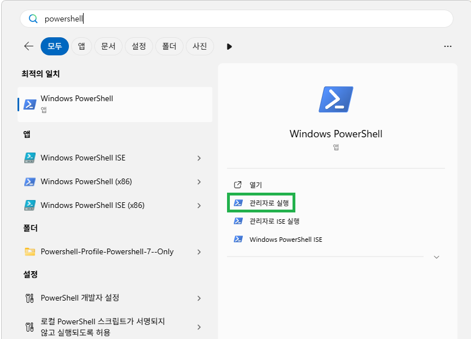Choose Windows PowerShell ISE in preview actions

click(286, 240)
